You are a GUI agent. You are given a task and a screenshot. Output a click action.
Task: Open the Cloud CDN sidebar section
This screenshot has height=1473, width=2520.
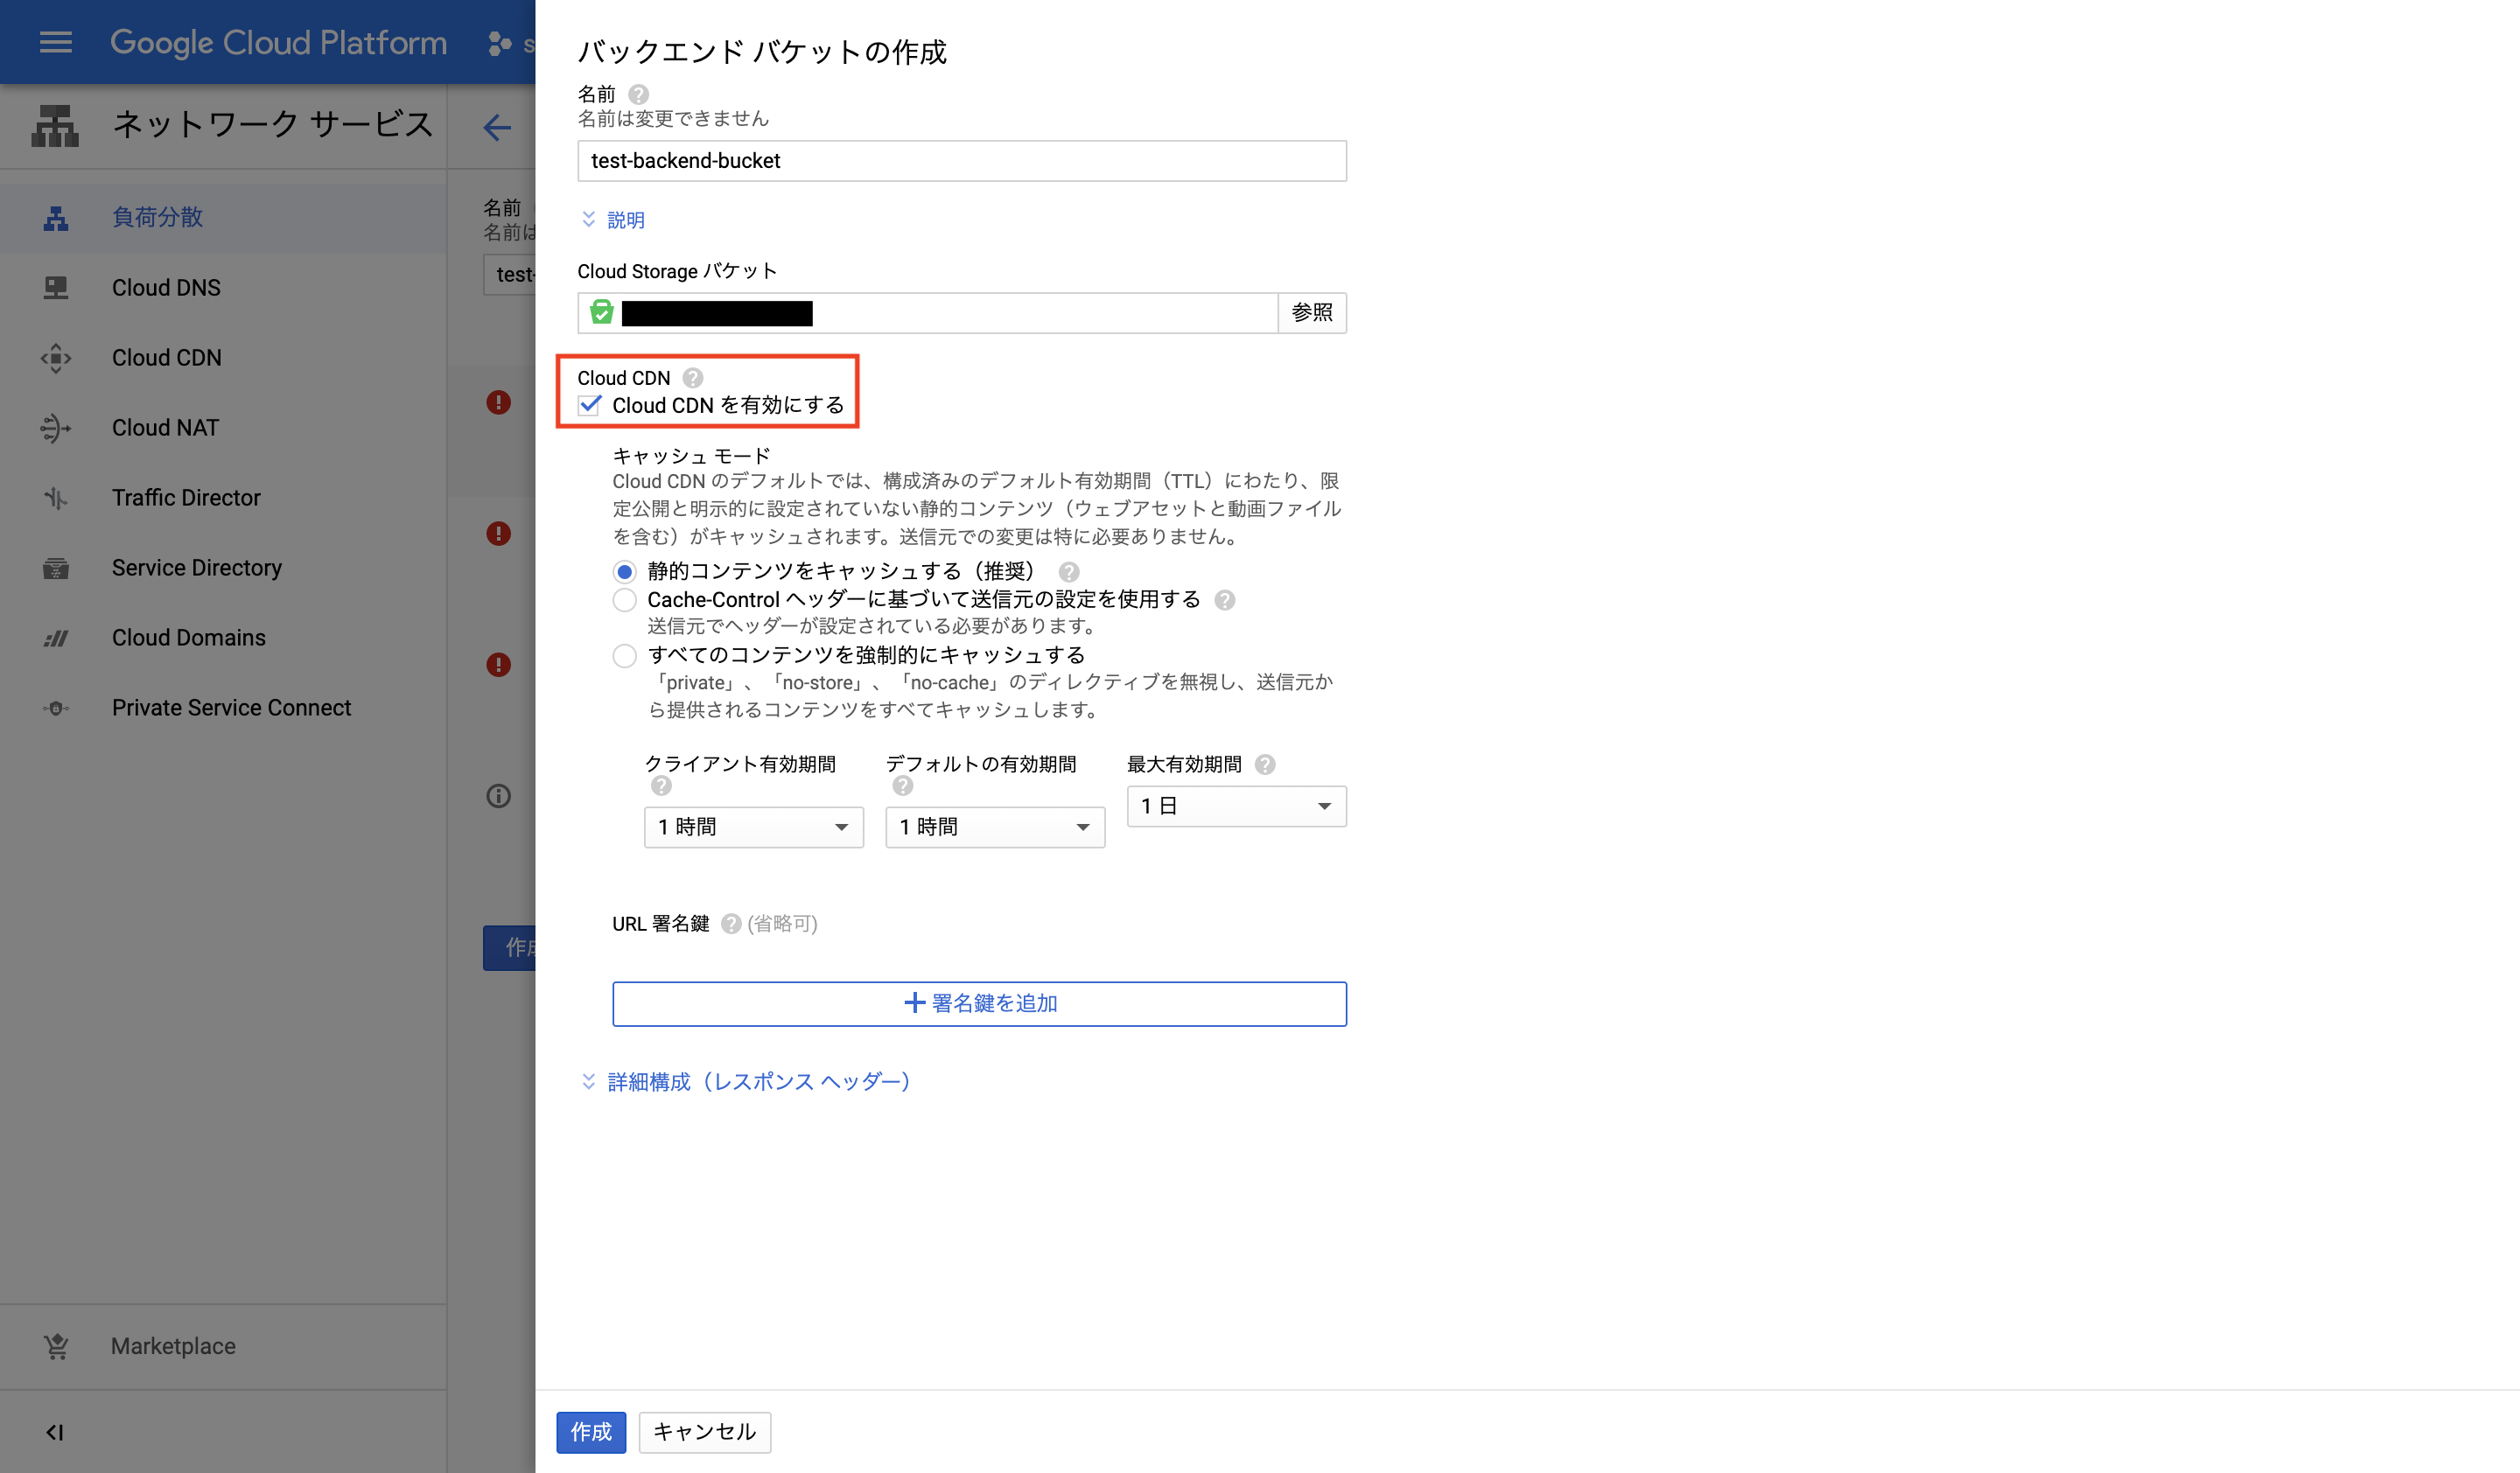pyautogui.click(x=166, y=357)
